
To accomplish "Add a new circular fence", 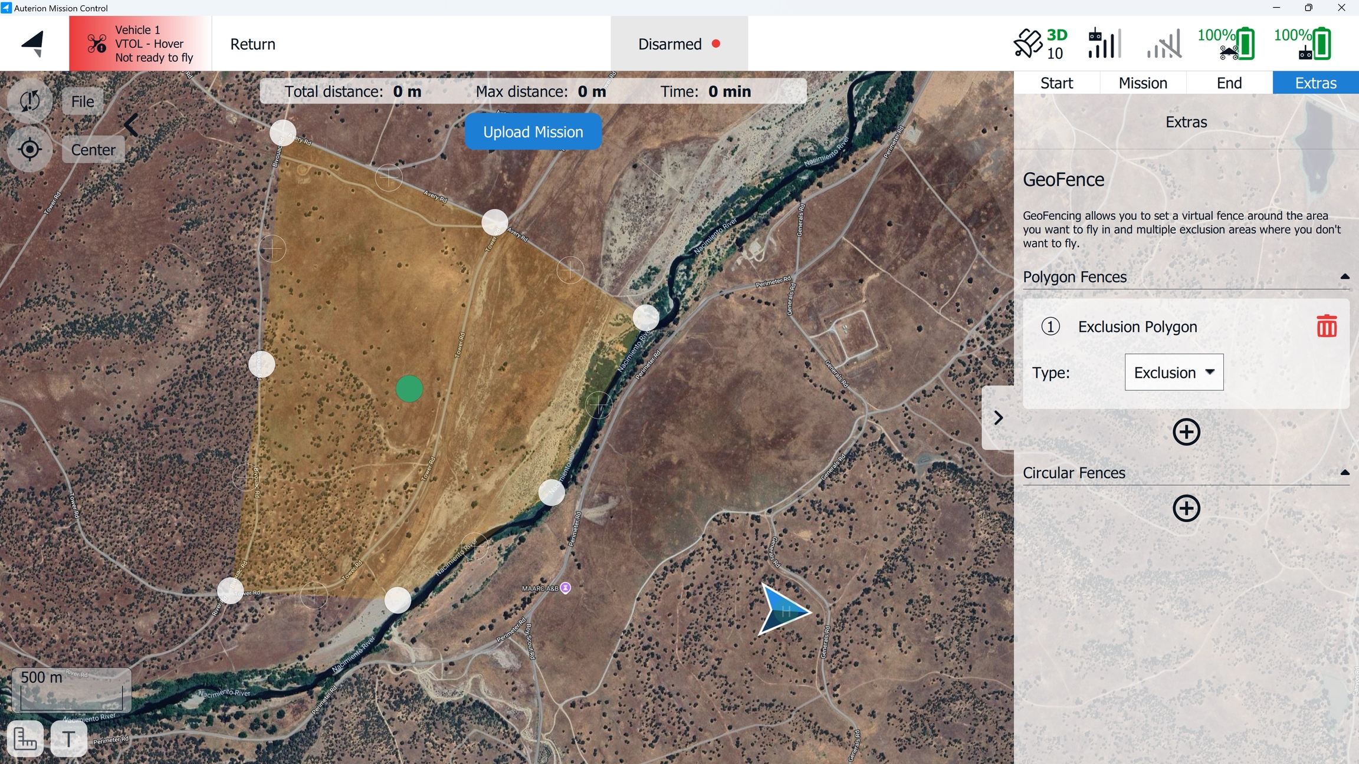I will pyautogui.click(x=1186, y=509).
